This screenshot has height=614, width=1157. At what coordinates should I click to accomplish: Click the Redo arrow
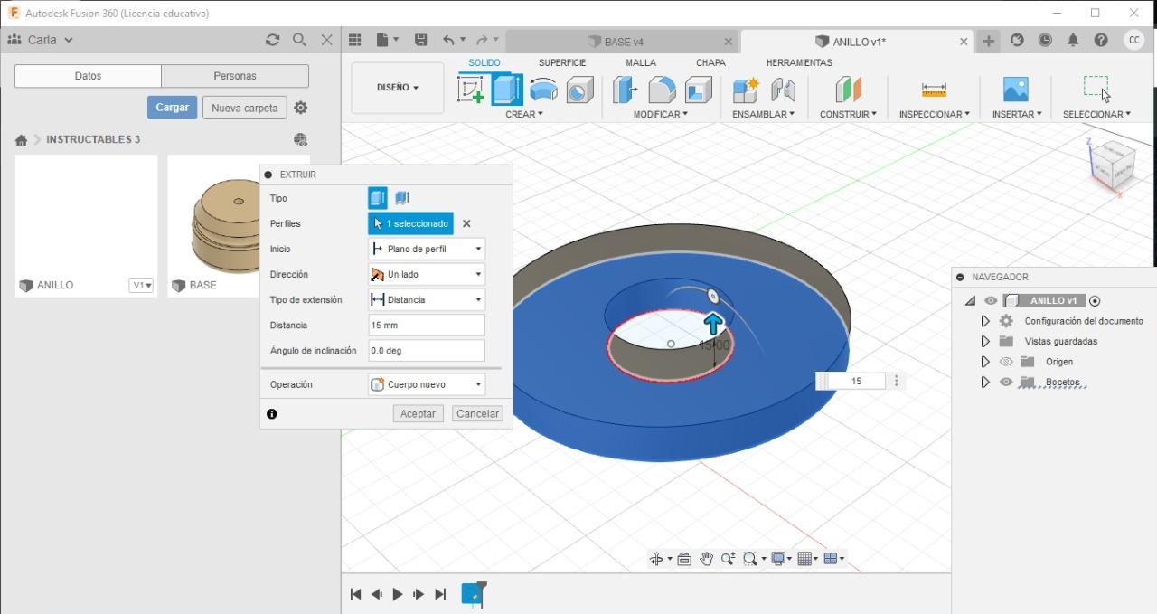click(483, 40)
